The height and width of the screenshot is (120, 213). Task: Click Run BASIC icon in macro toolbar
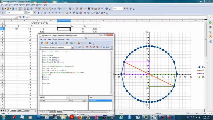(x=80, y=47)
